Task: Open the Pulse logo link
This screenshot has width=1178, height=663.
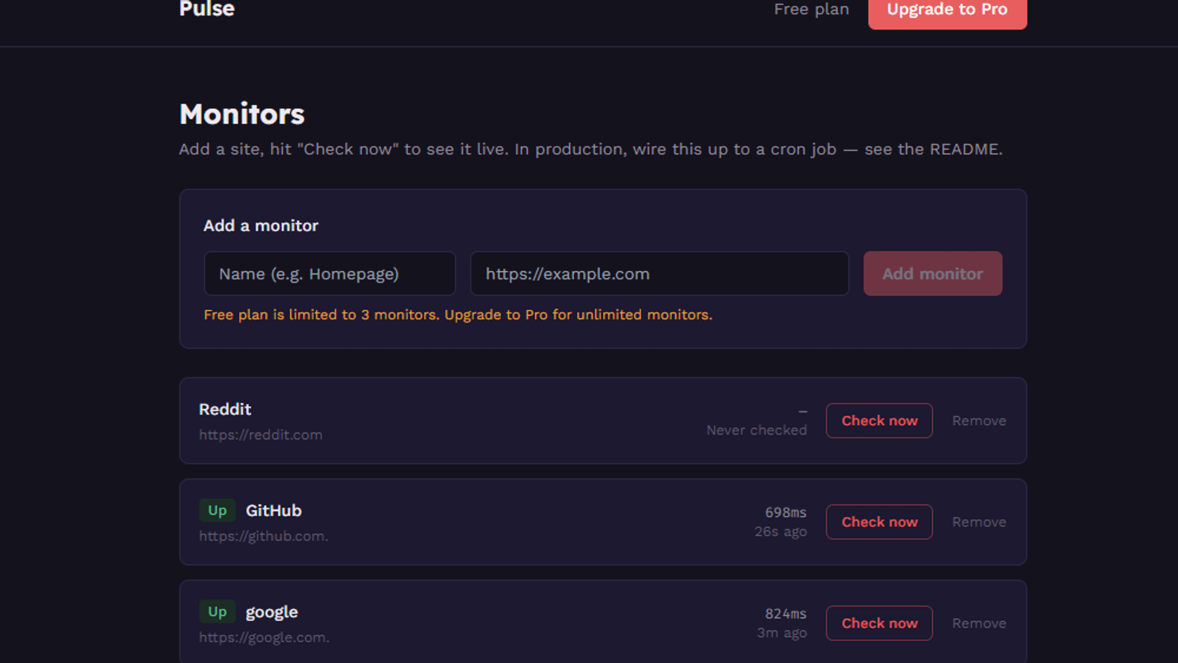Action: pyautogui.click(x=207, y=9)
